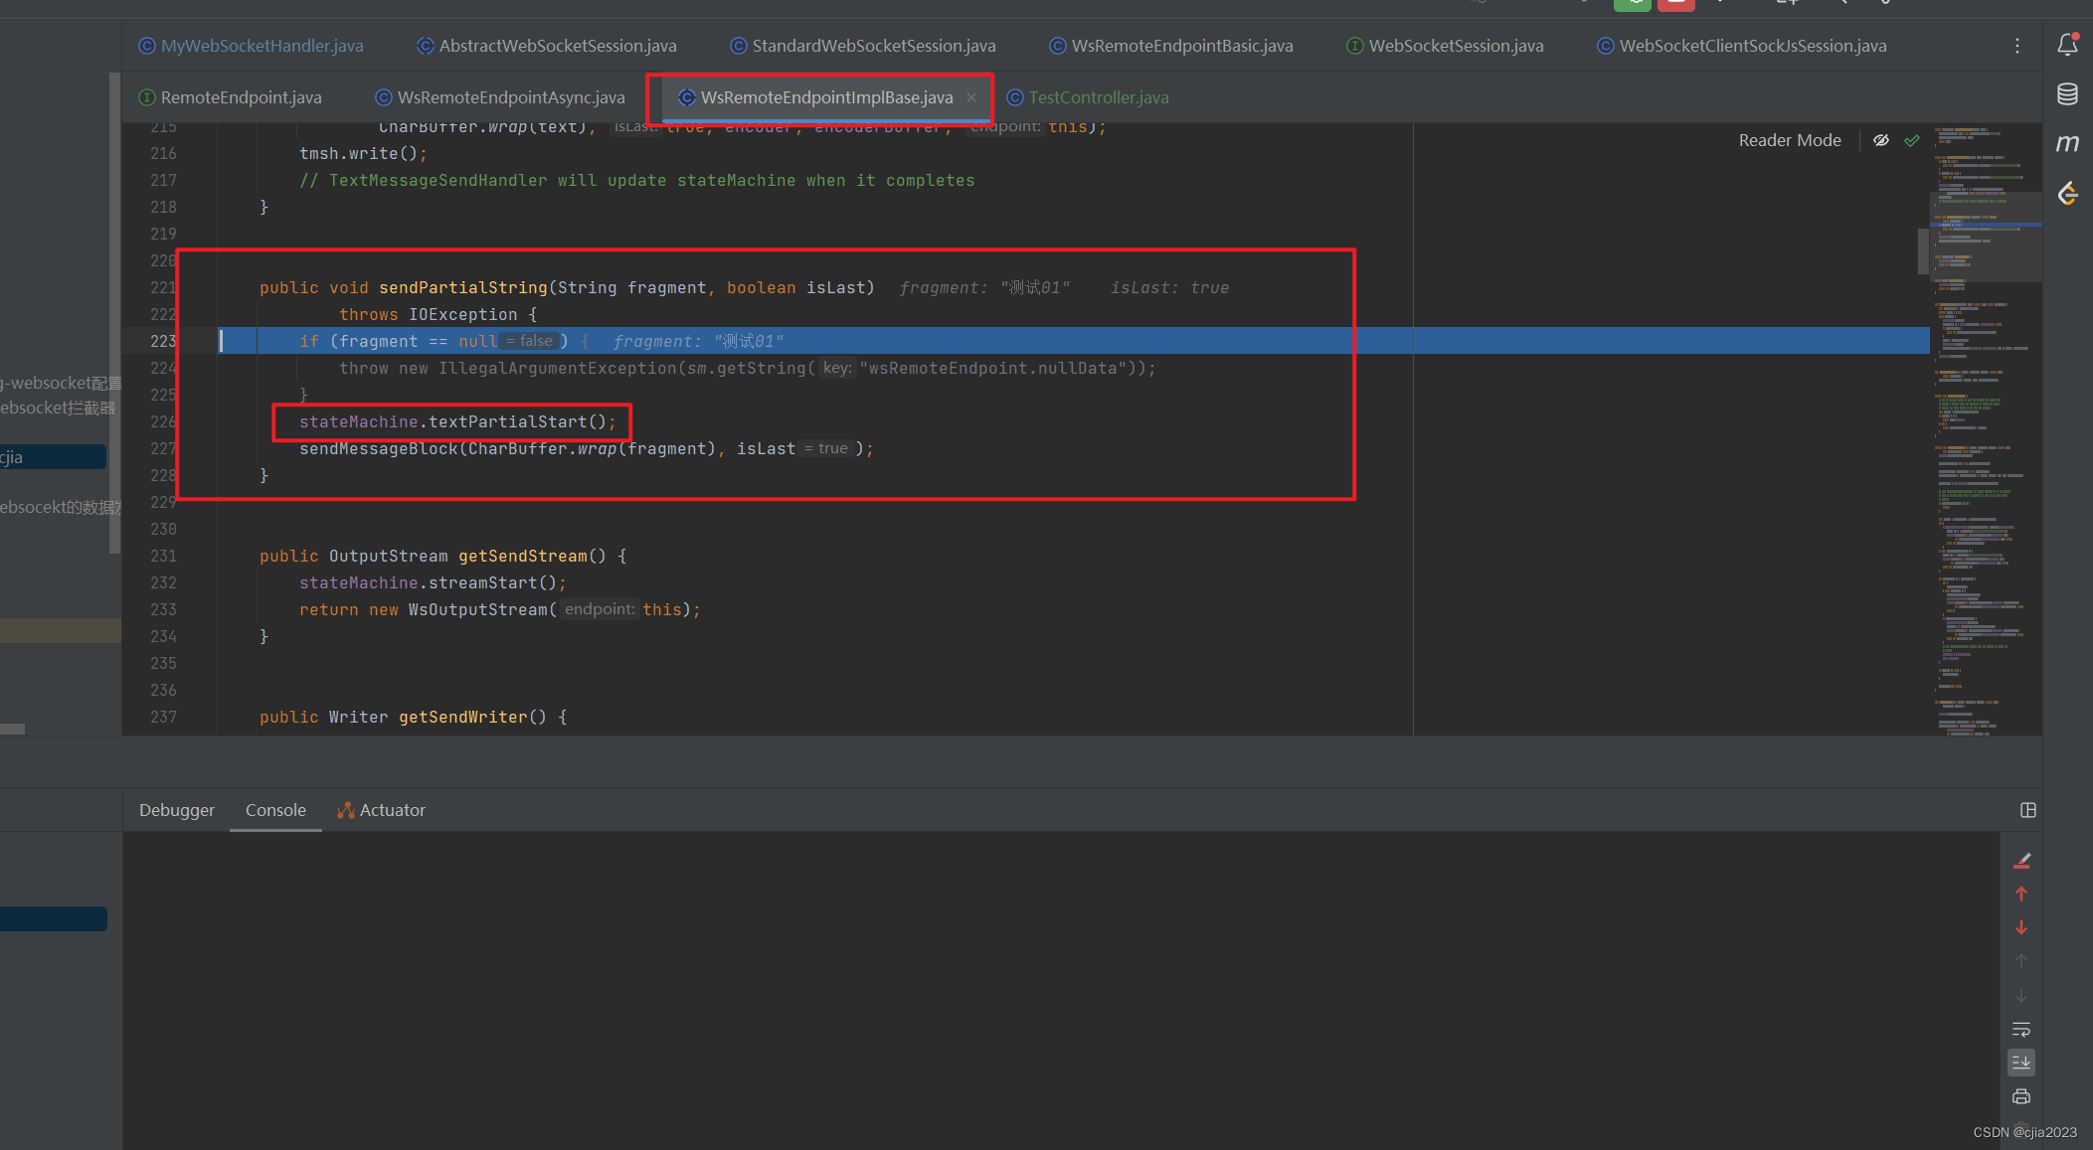Image resolution: width=2093 pixels, height=1150 pixels.
Task: Click the Reader Mode label
Action: pyautogui.click(x=1789, y=140)
